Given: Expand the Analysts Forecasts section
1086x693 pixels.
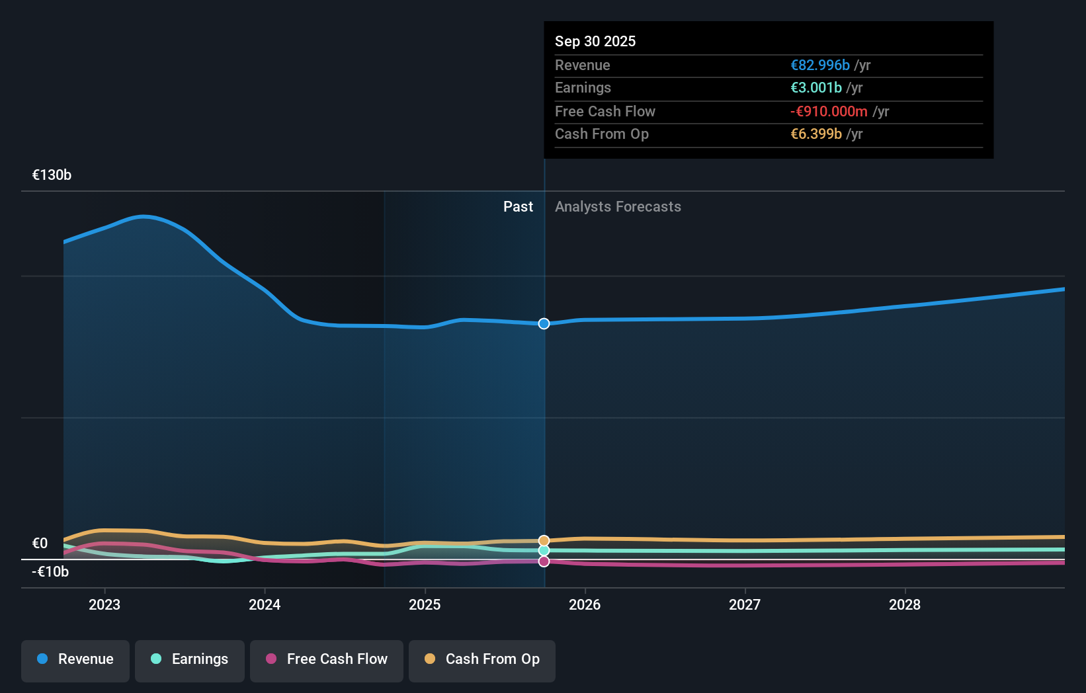Looking at the screenshot, I should tap(618, 206).
